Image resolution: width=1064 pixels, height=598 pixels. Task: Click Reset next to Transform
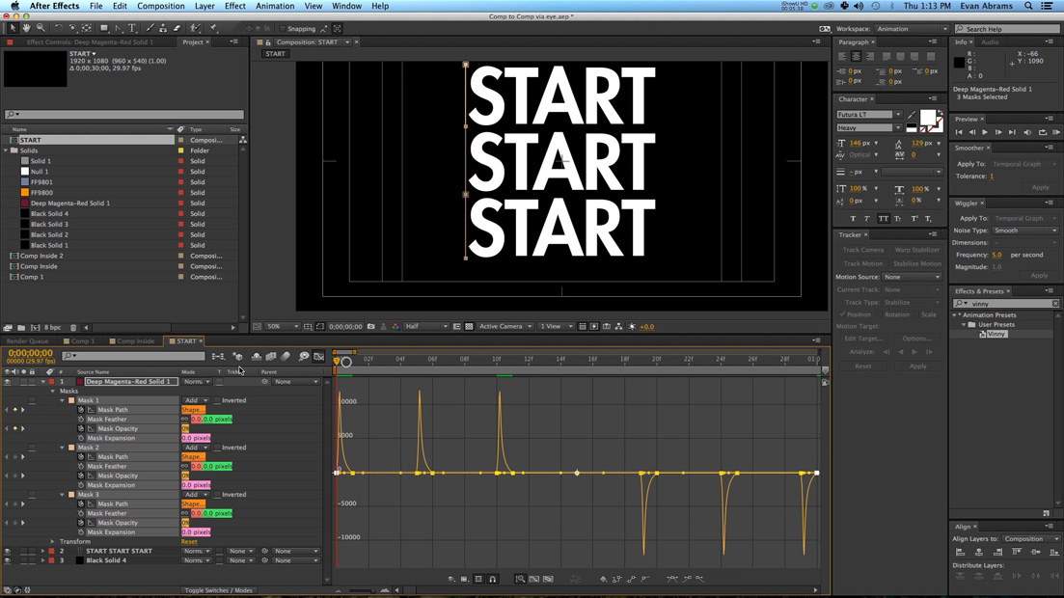189,542
